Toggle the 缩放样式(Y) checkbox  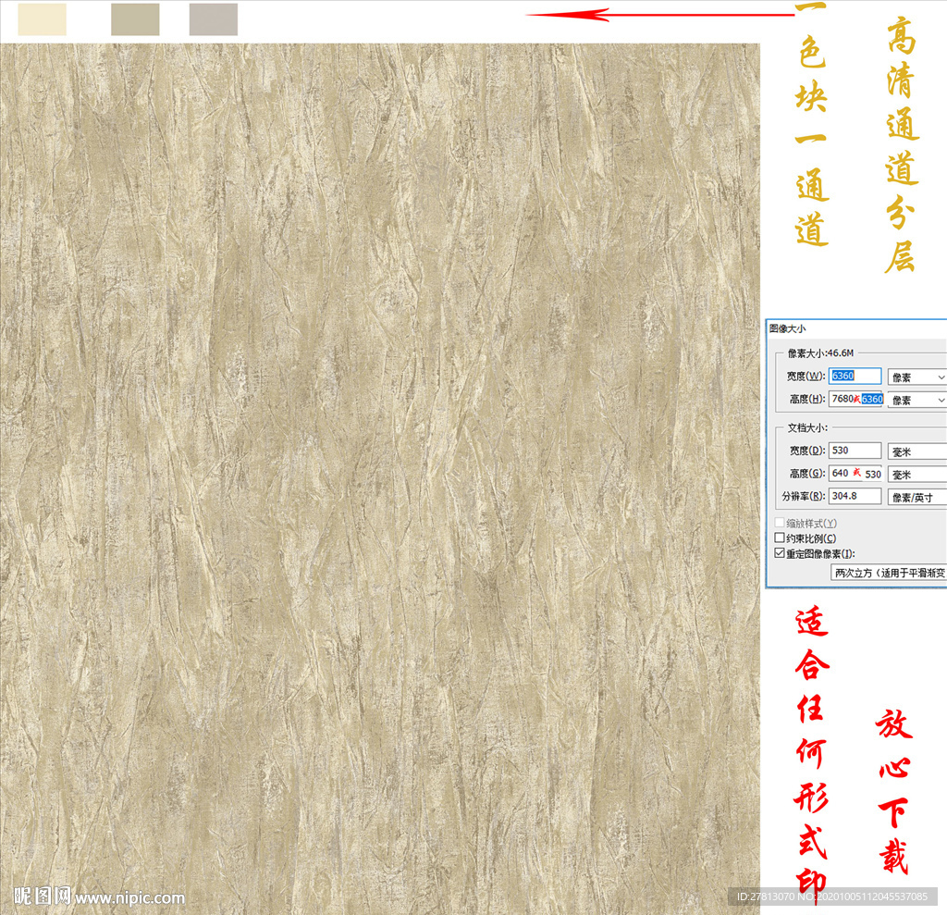780,523
